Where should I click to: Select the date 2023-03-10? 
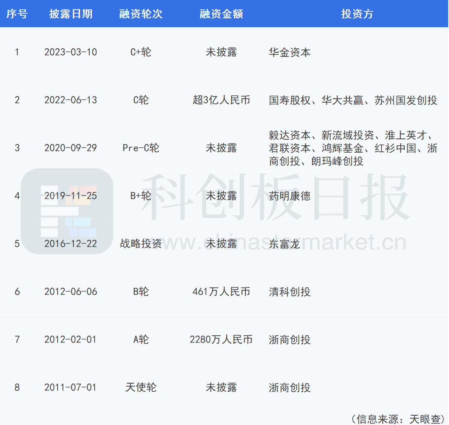[x=71, y=52]
